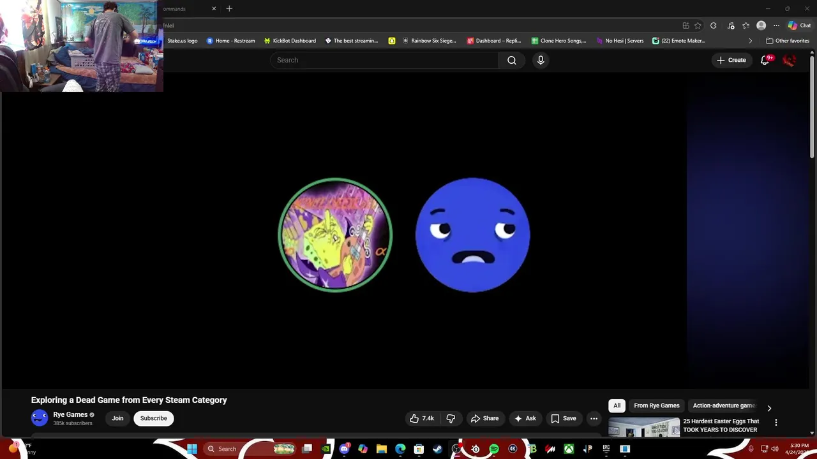
Task: Click the Join channel button
Action: tap(117, 418)
